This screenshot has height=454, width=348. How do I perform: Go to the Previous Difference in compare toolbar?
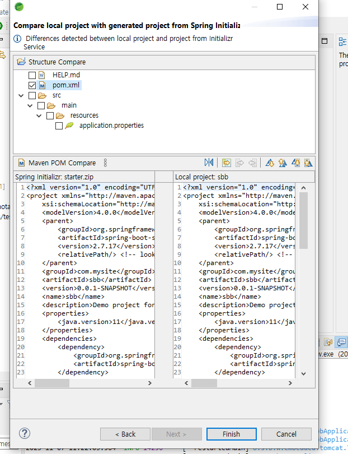[x=283, y=163]
